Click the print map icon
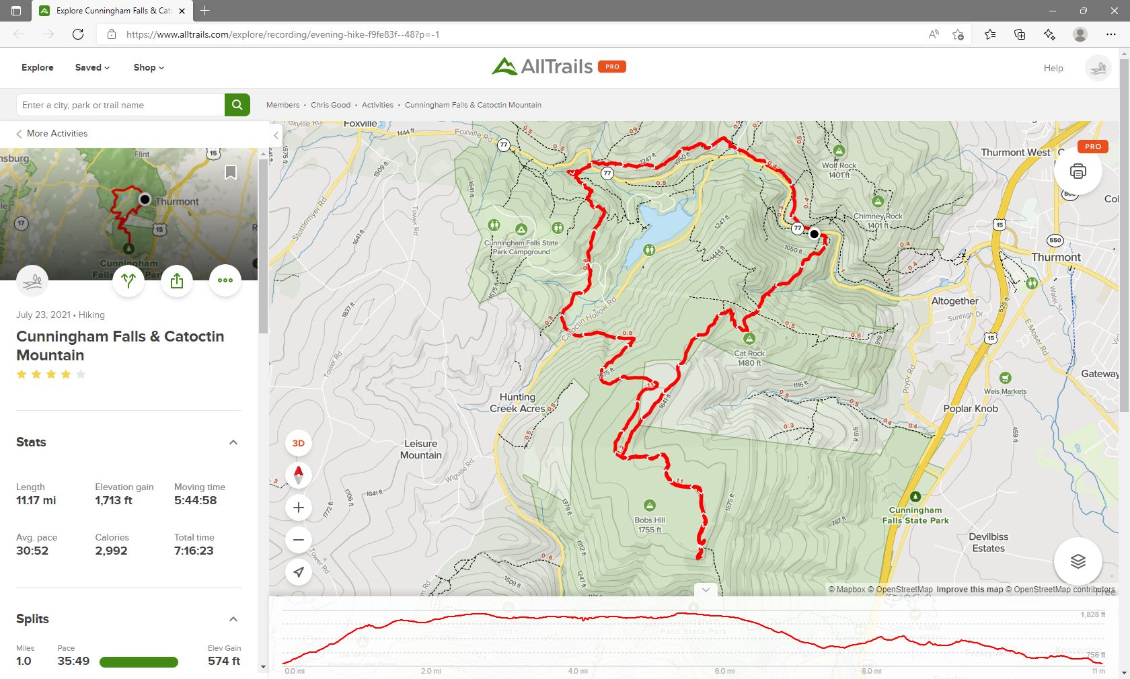This screenshot has height=679, width=1130. click(1078, 171)
